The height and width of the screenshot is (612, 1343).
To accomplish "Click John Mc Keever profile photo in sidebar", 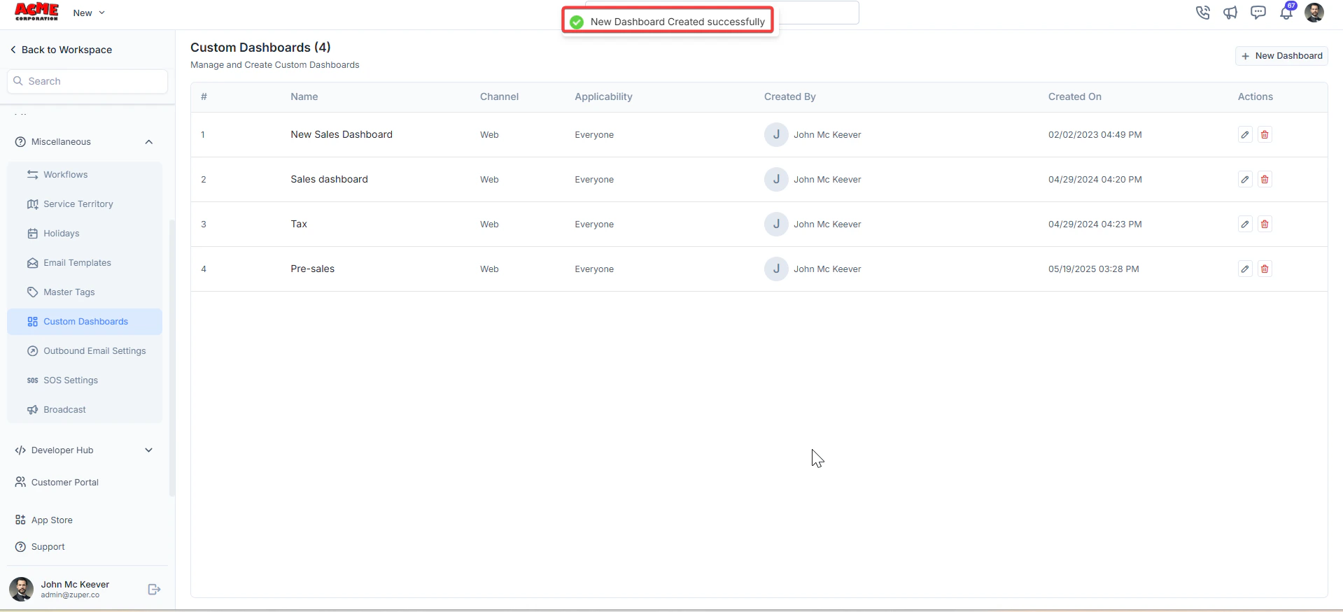I will click(x=21, y=589).
